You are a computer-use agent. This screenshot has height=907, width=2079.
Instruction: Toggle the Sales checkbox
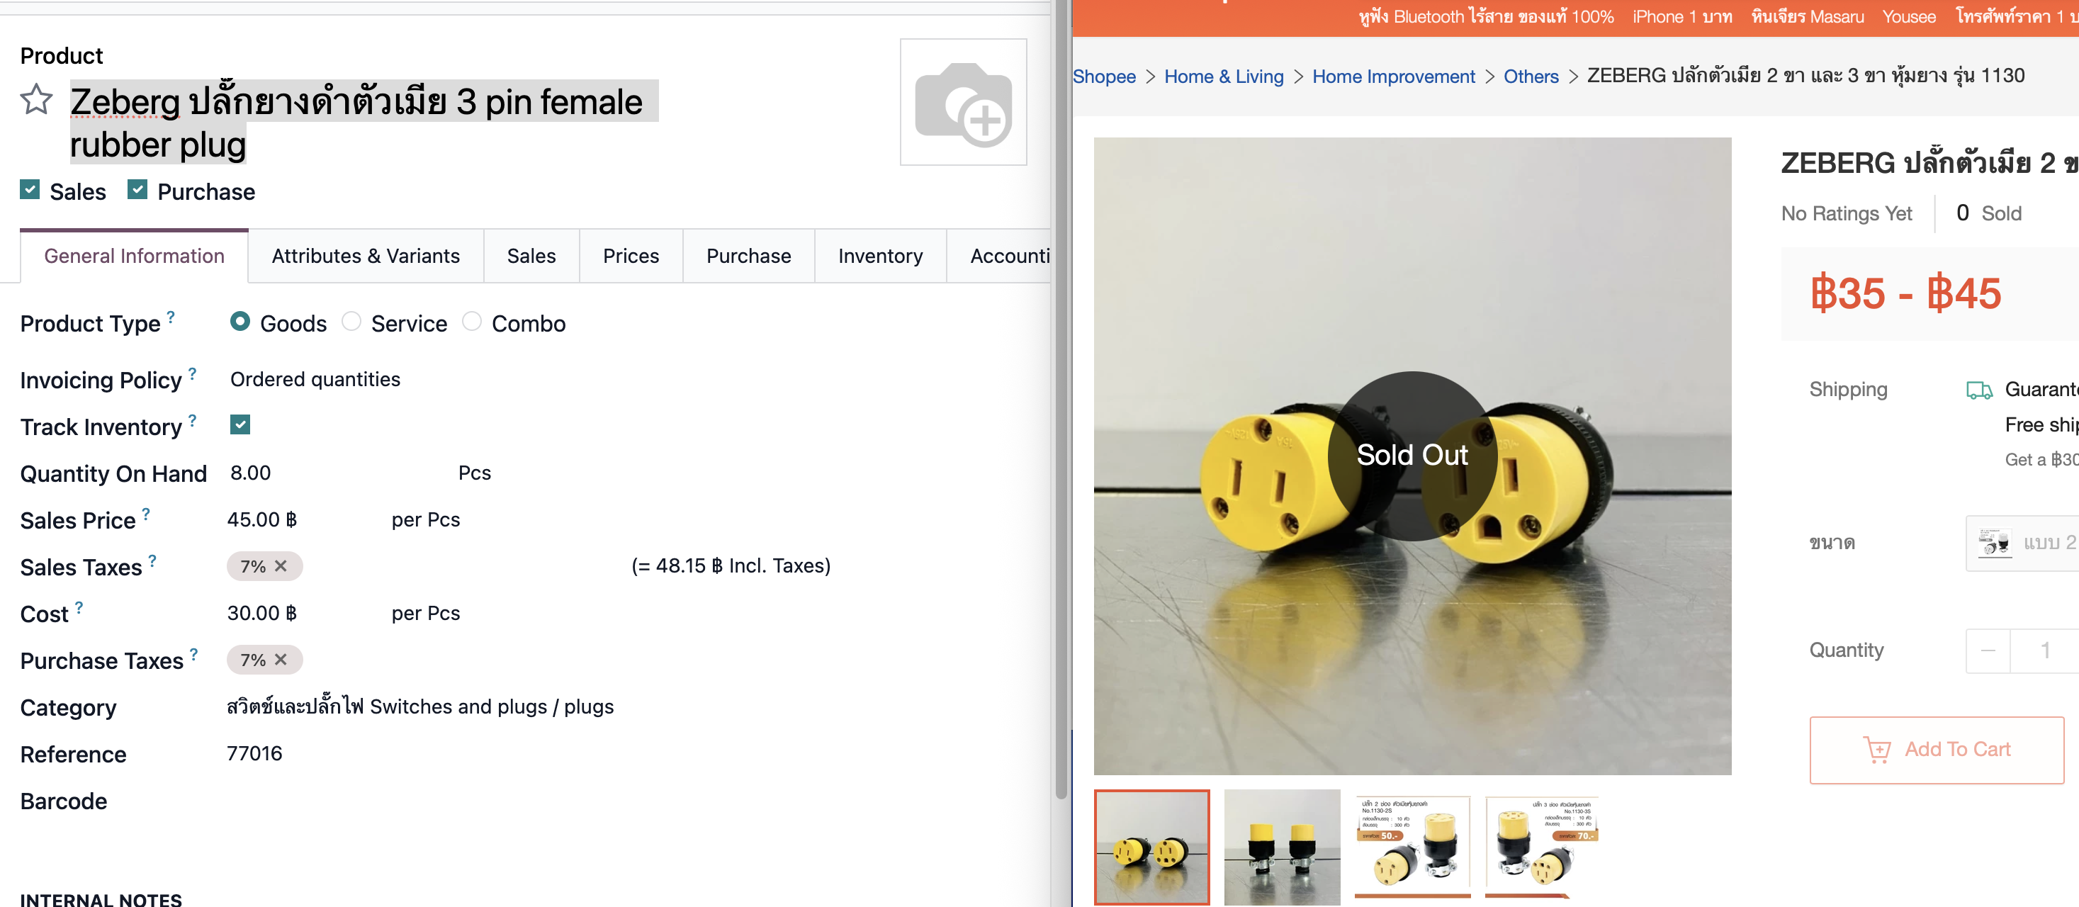30,191
